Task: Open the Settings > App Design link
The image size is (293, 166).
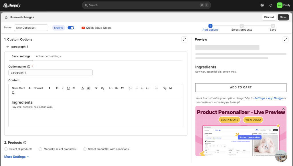Action: point(268,98)
